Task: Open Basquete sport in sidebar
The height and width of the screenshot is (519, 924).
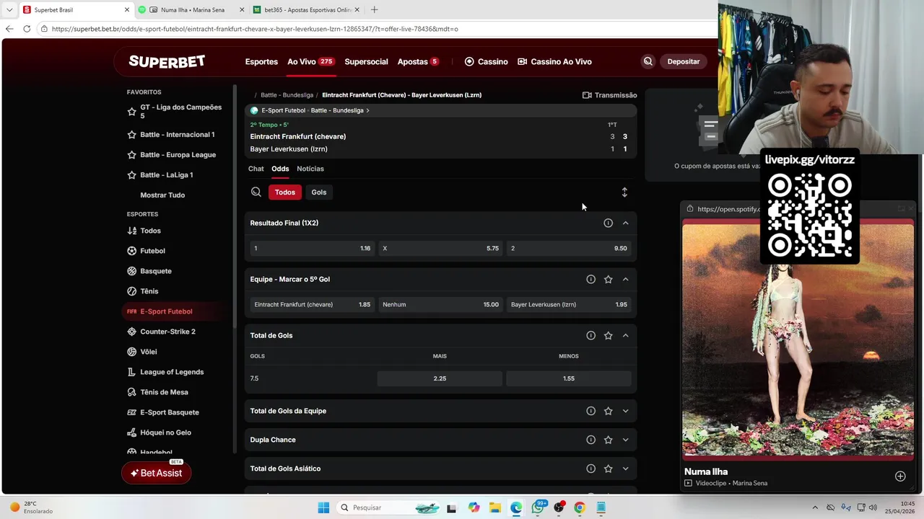Action: tap(156, 271)
